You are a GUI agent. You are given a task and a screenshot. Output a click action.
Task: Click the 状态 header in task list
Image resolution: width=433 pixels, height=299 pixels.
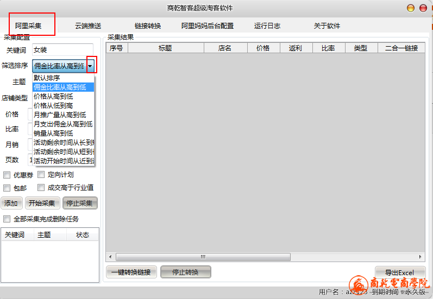pyautogui.click(x=82, y=235)
